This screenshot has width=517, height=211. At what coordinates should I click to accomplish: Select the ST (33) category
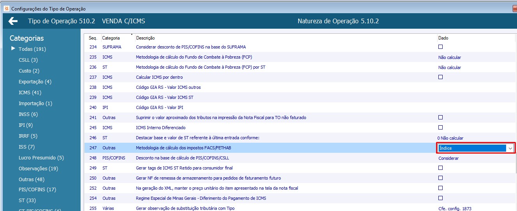tap(27, 201)
